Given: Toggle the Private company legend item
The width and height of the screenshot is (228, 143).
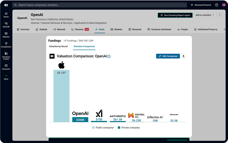Looking at the screenshot, I should 129,128.
